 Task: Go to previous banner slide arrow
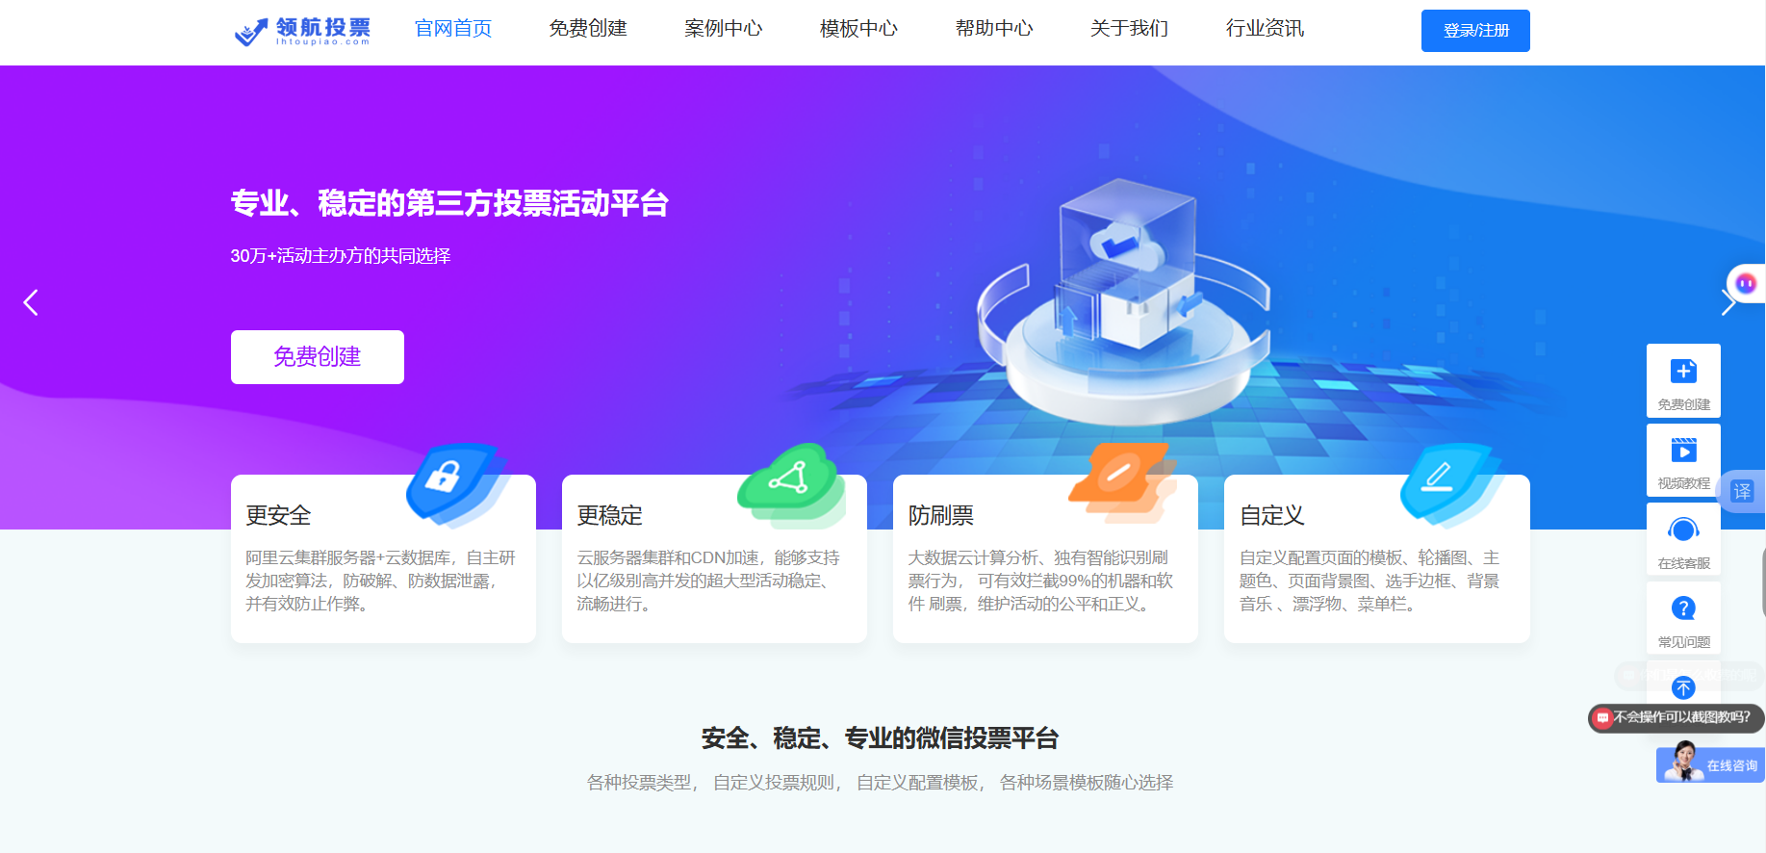point(31,302)
